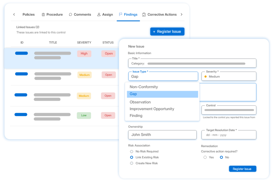The width and height of the screenshot is (273, 182).
Task: Click the left chevron to scroll tabs back
Action: point(14,14)
